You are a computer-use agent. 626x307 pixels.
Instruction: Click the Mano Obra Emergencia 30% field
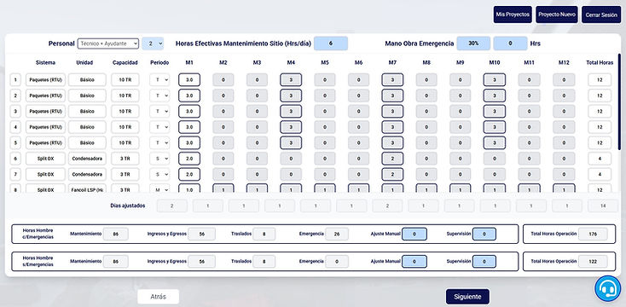(473, 43)
